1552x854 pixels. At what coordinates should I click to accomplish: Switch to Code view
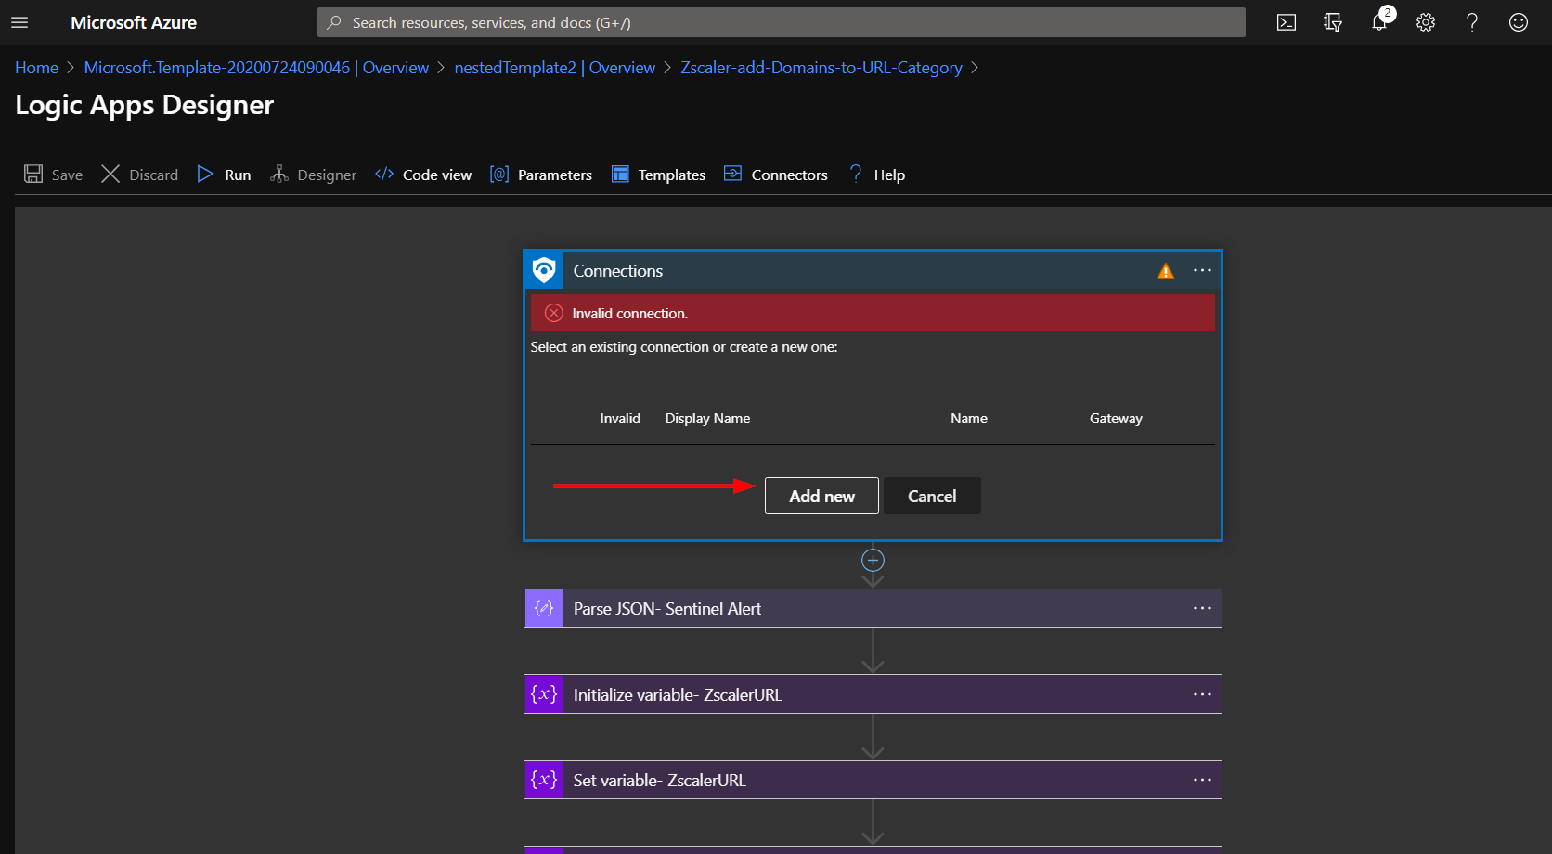coord(423,175)
